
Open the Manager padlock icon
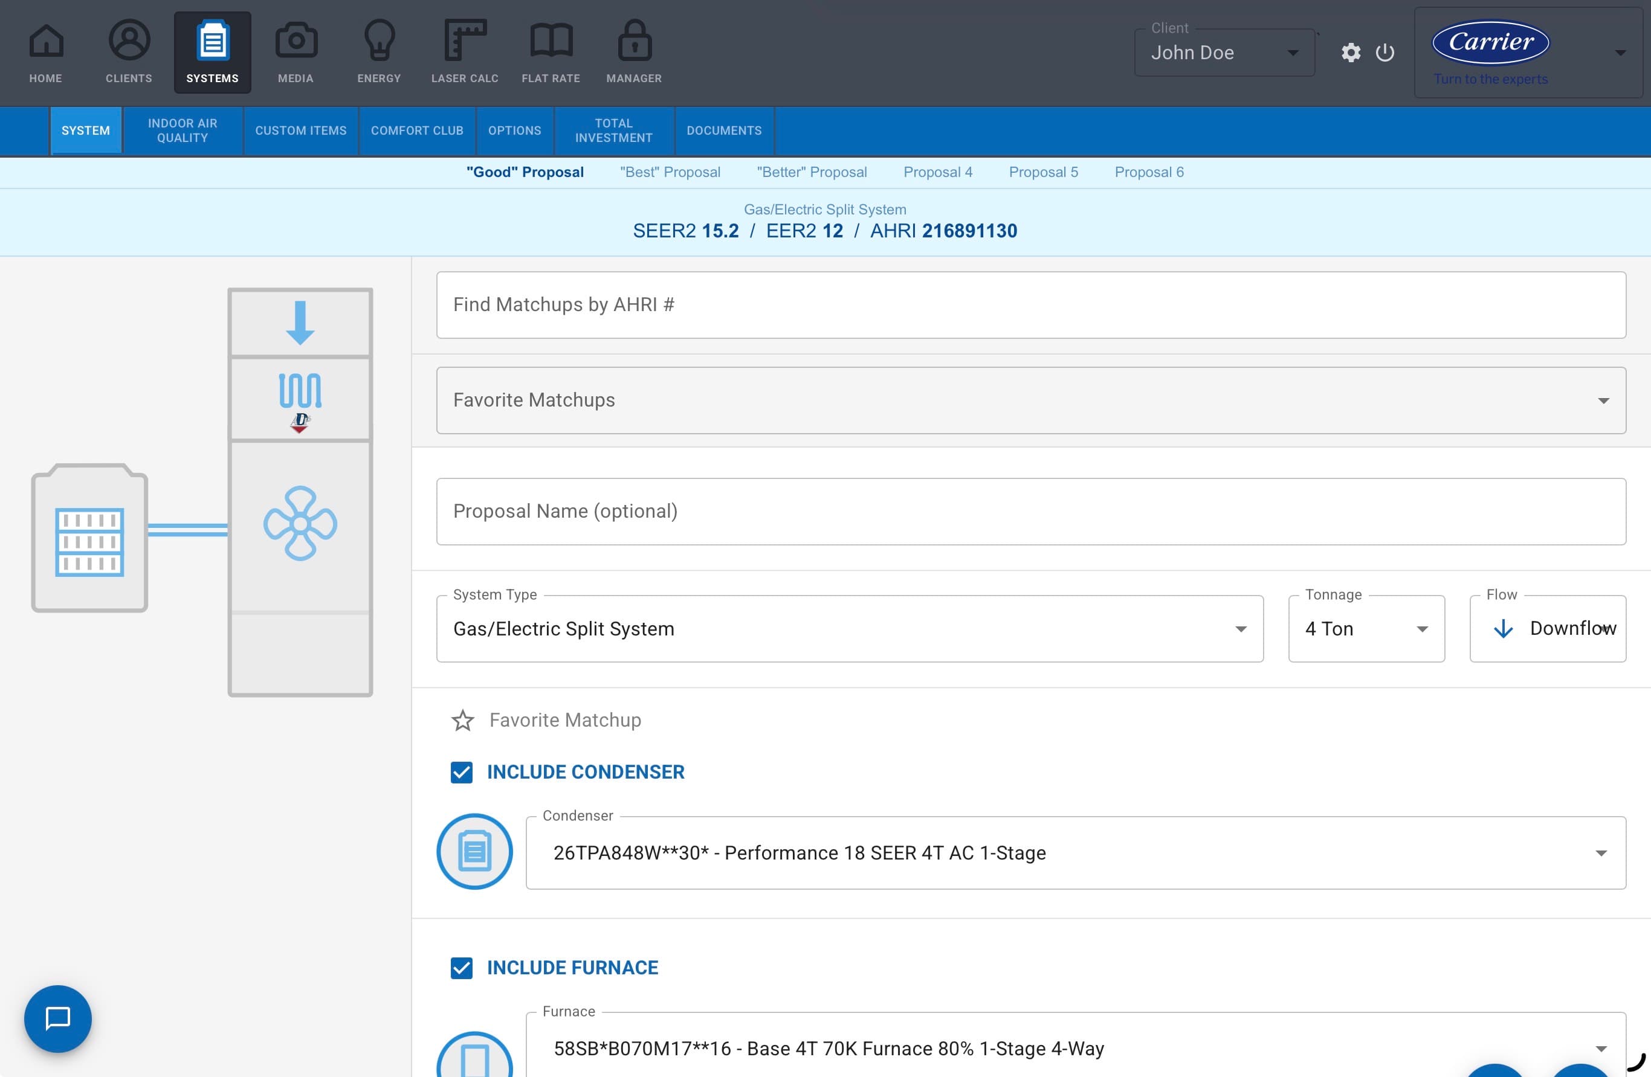click(x=635, y=40)
